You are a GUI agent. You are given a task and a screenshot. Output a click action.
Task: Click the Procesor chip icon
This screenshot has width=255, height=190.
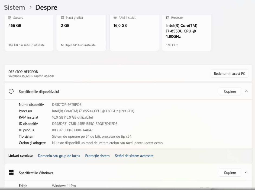click(168, 18)
